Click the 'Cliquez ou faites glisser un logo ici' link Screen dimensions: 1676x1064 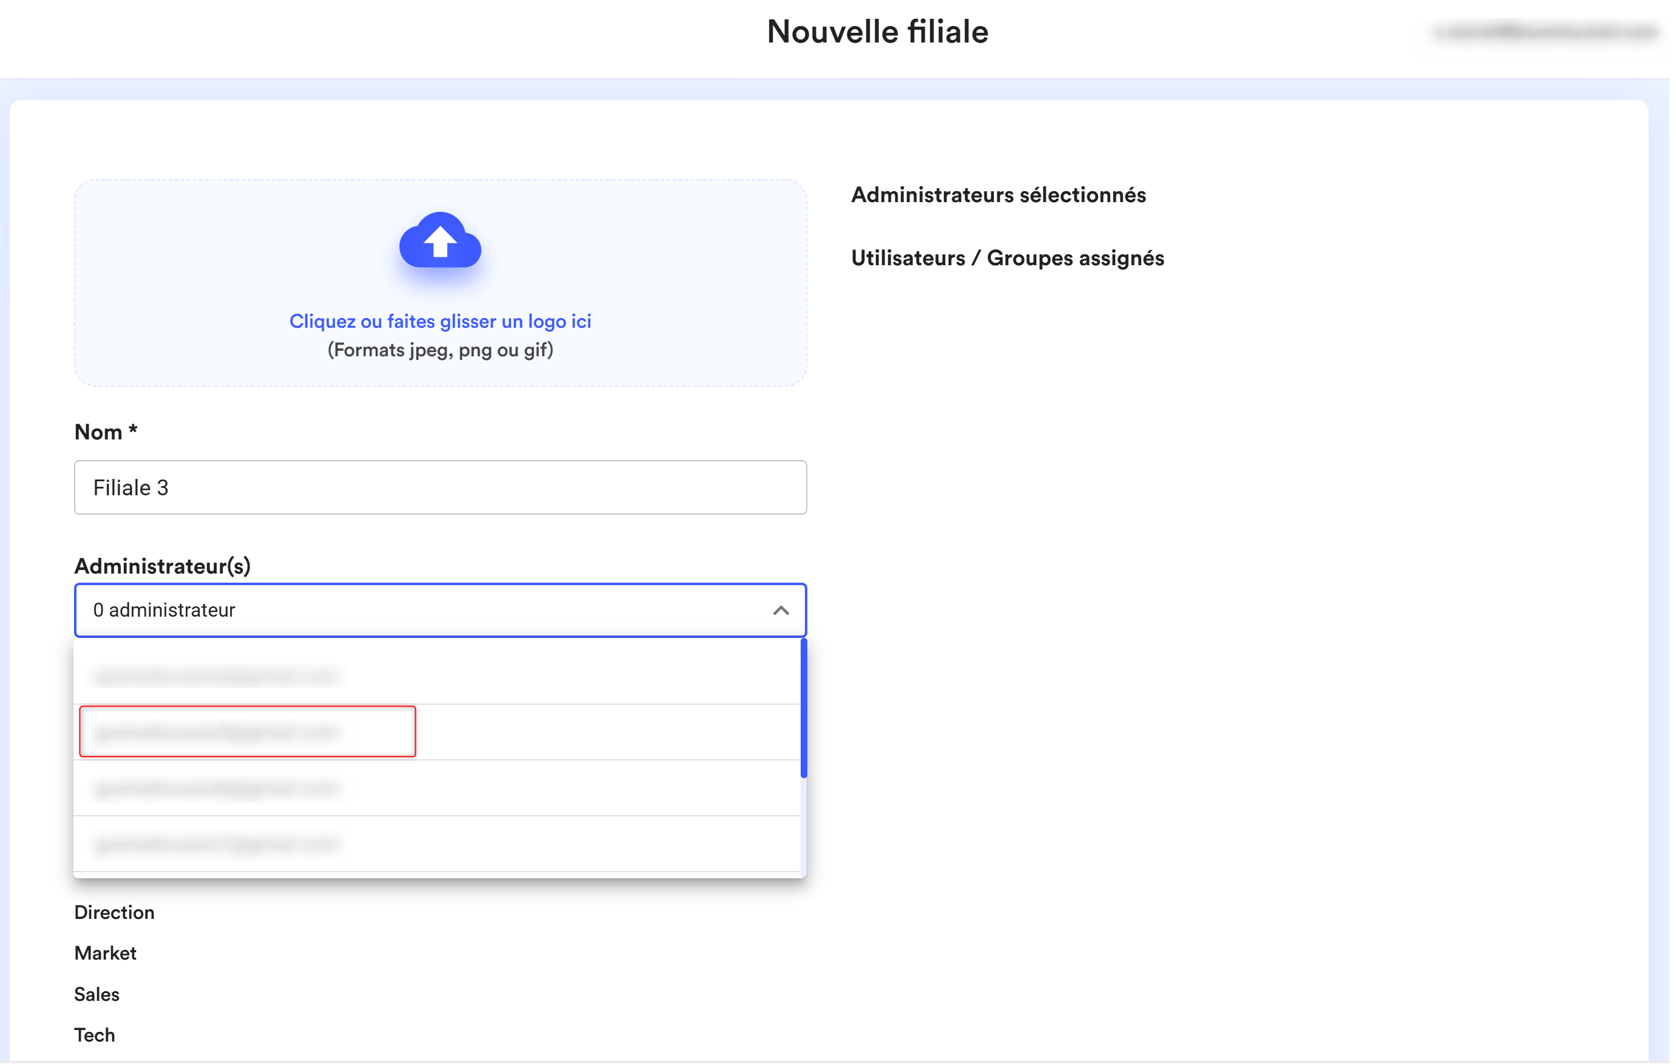441,322
